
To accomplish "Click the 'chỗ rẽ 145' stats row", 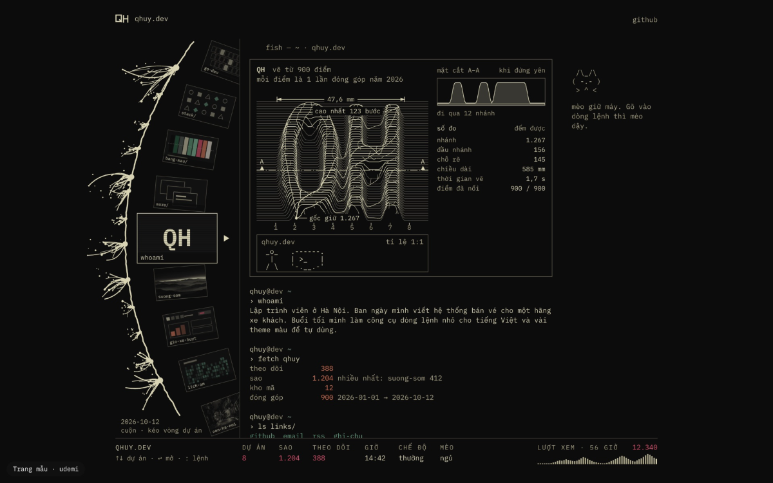I will (x=491, y=159).
